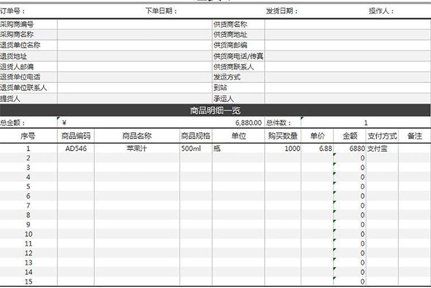This screenshot has width=431, height=288.
Task: Click the 退货地址 label cell
Action: coord(29,56)
